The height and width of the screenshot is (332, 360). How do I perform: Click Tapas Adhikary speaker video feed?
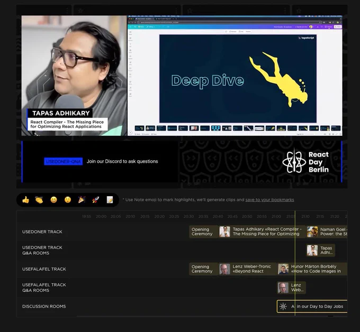74,76
